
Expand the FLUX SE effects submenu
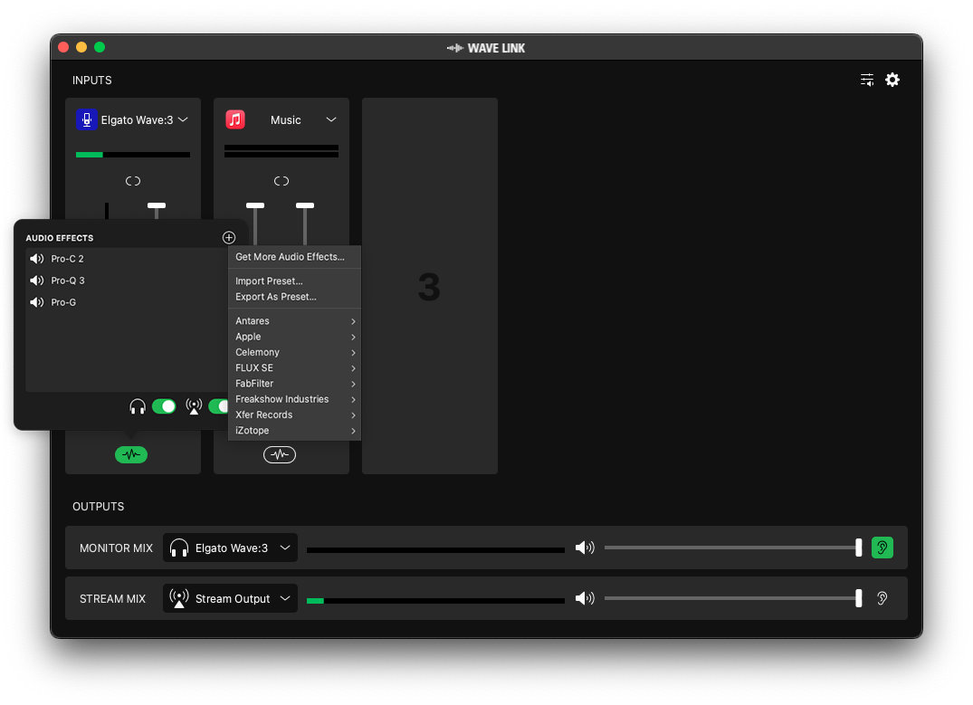pyautogui.click(x=295, y=368)
